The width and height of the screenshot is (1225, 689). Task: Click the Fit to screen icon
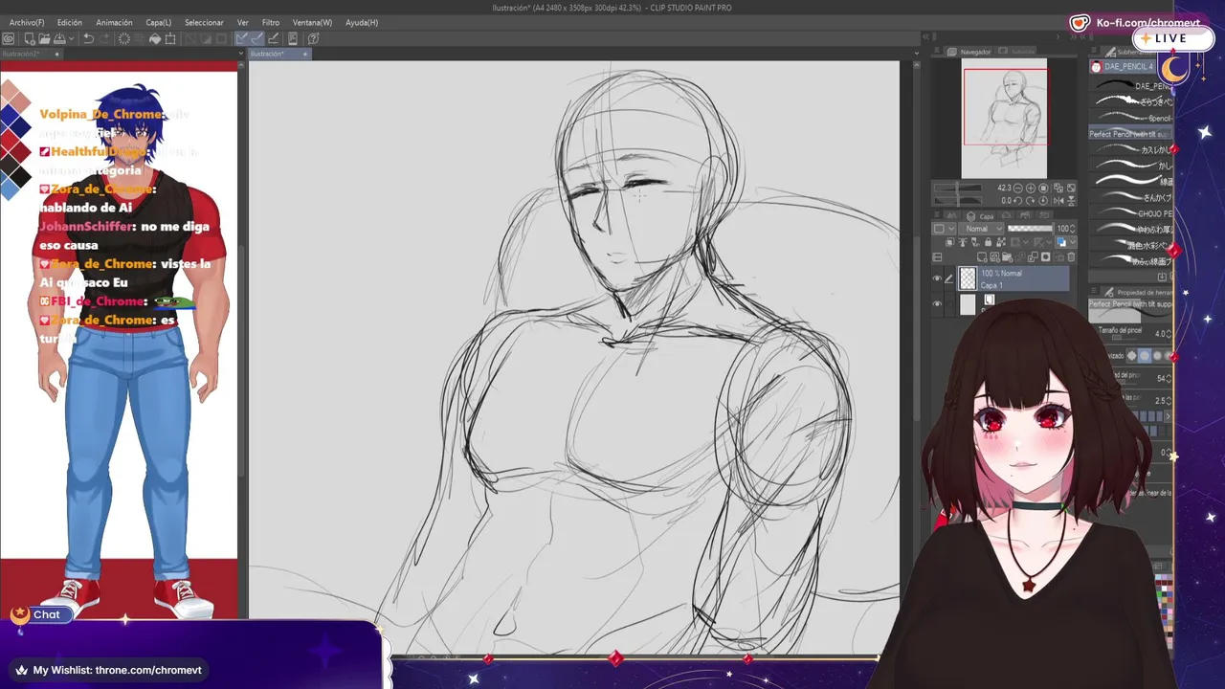1071,188
